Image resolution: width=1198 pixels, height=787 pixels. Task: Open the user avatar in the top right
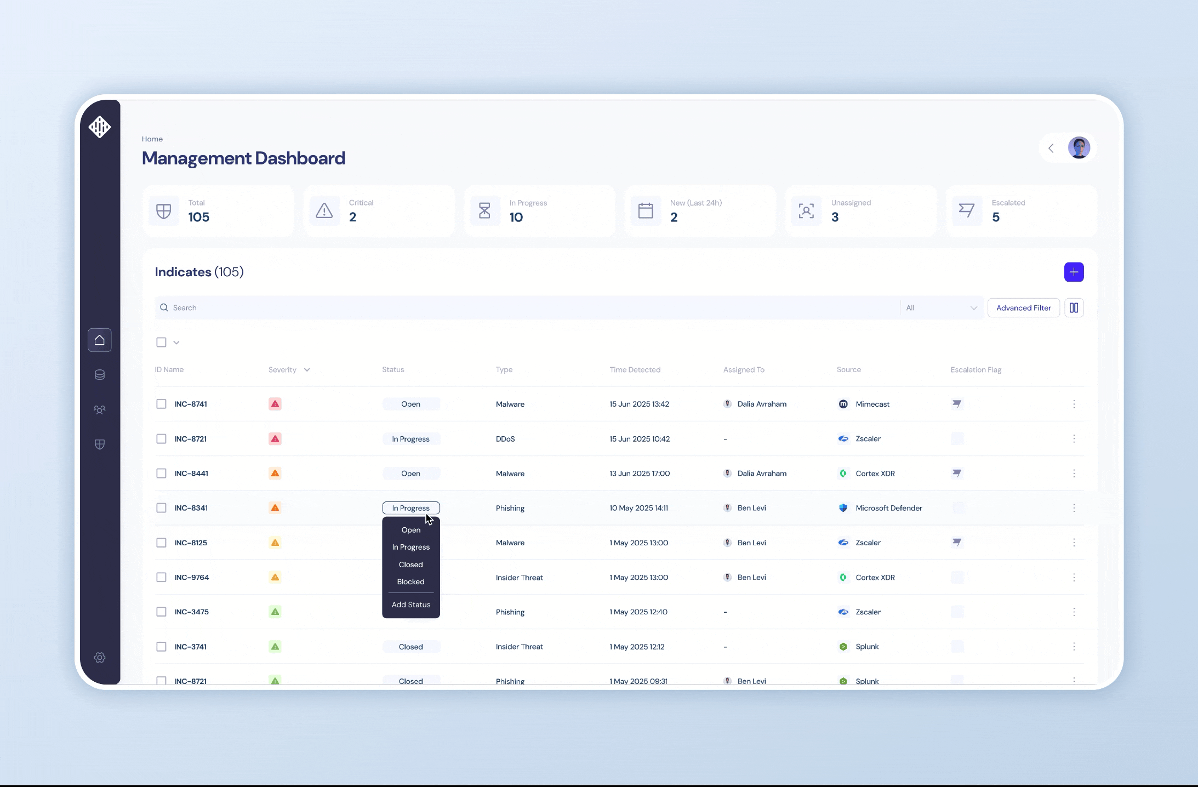click(x=1079, y=147)
